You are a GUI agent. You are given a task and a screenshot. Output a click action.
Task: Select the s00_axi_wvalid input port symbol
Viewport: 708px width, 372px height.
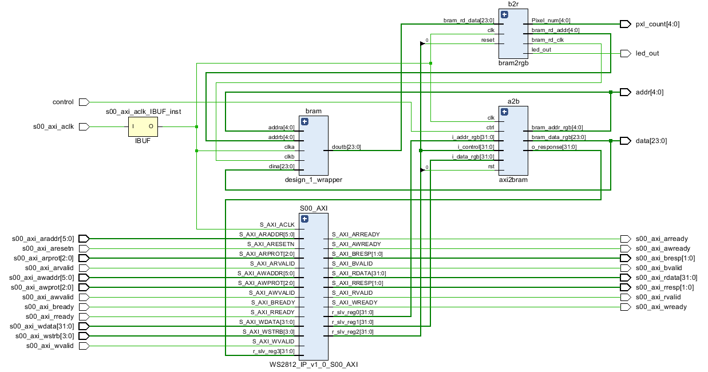tap(84, 346)
